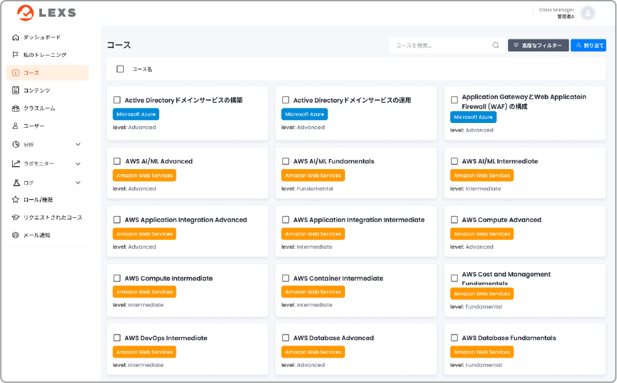Tick the AWS AI/ML Fundamentals checkbox
Viewport: 617px width, 383px height.
point(285,161)
